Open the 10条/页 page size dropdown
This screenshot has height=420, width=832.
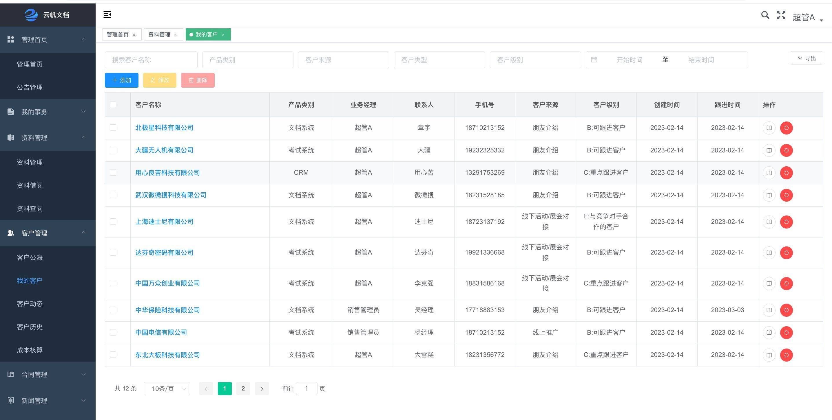(167, 388)
